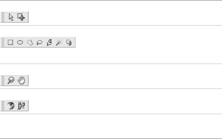222x139 pixels.
Task: Select the selection brush tool
Action: pyautogui.click(x=68, y=43)
